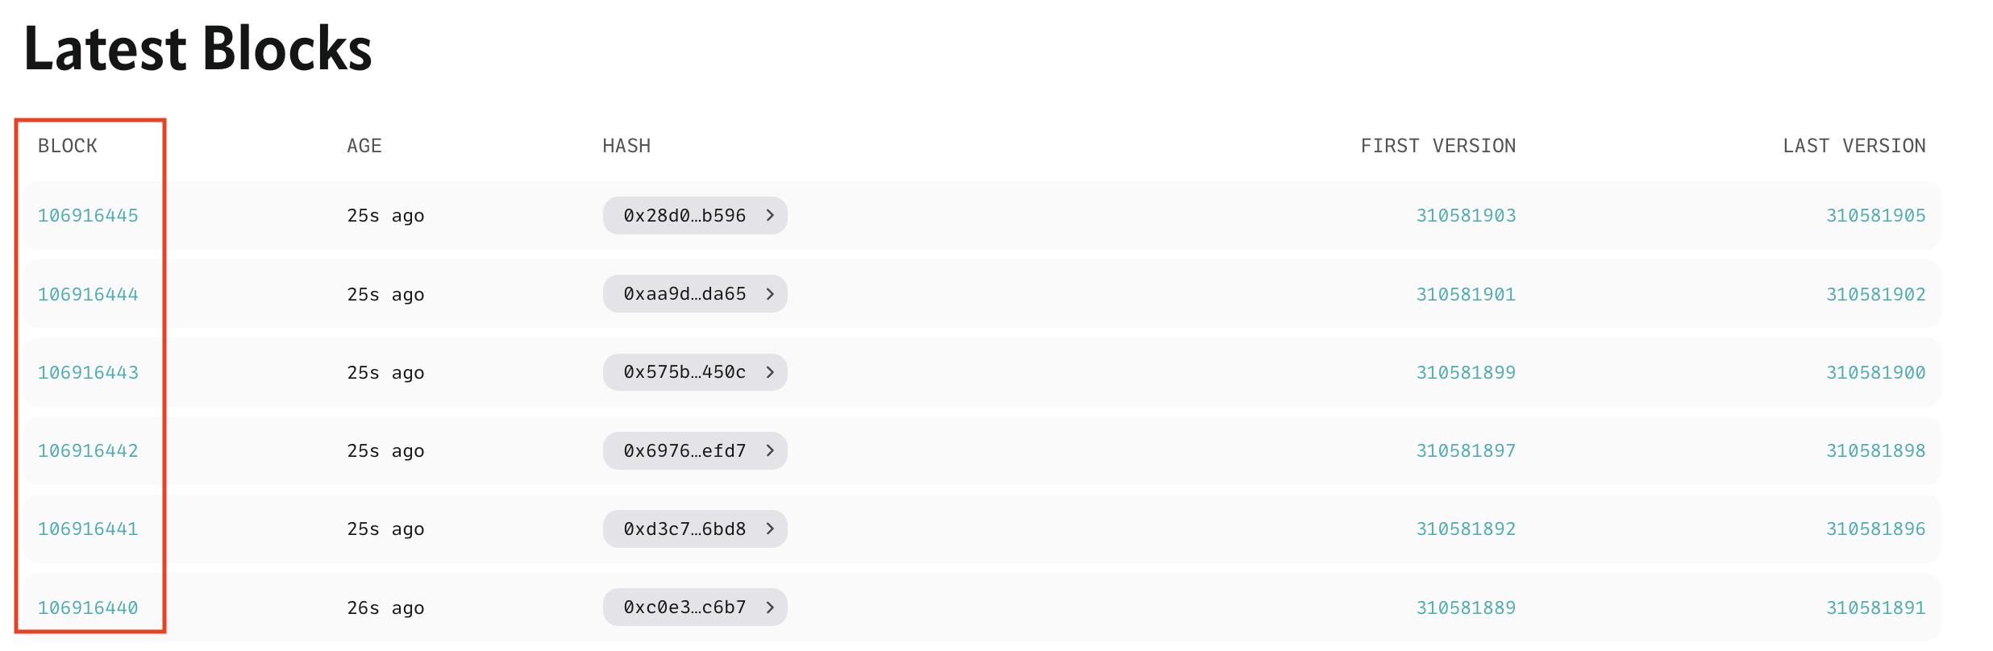Open block 106916445 link
The height and width of the screenshot is (651, 1993).
click(88, 215)
